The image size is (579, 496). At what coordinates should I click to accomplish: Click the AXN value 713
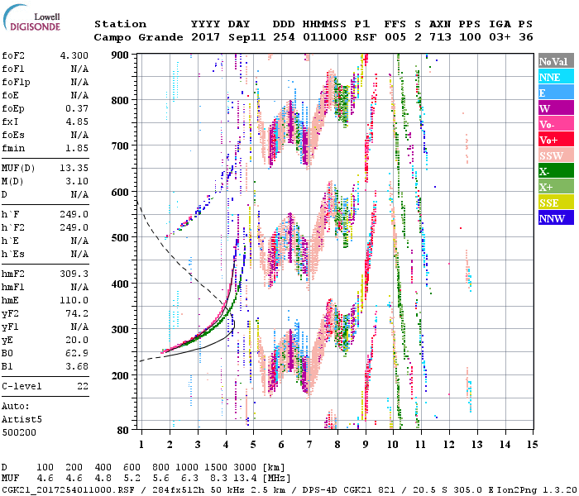tap(440, 37)
